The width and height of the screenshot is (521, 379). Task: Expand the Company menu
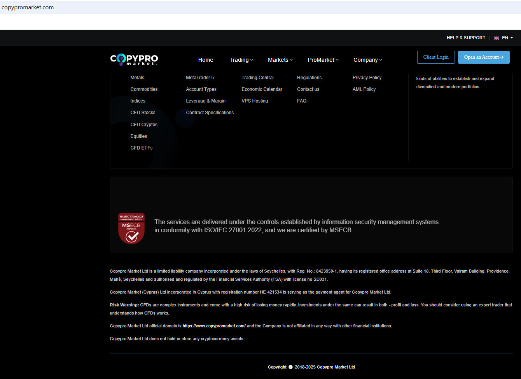tap(367, 60)
